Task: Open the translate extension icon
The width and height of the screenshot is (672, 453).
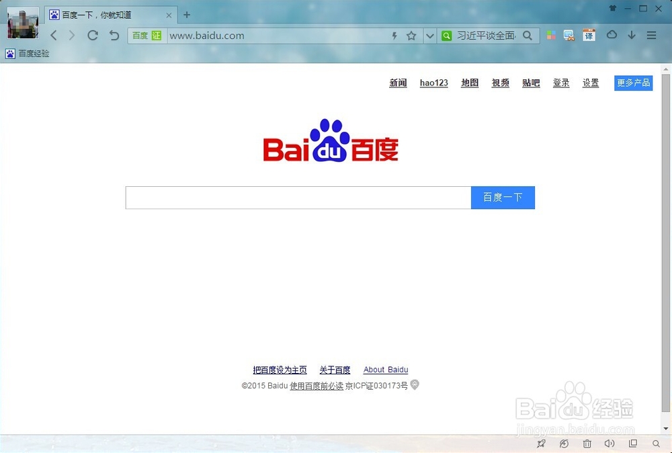Action: tap(589, 35)
